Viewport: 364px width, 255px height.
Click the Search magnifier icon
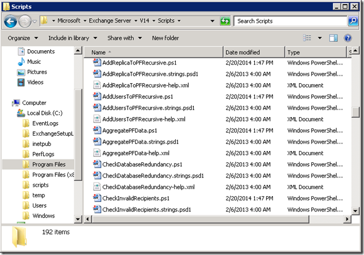353,21
